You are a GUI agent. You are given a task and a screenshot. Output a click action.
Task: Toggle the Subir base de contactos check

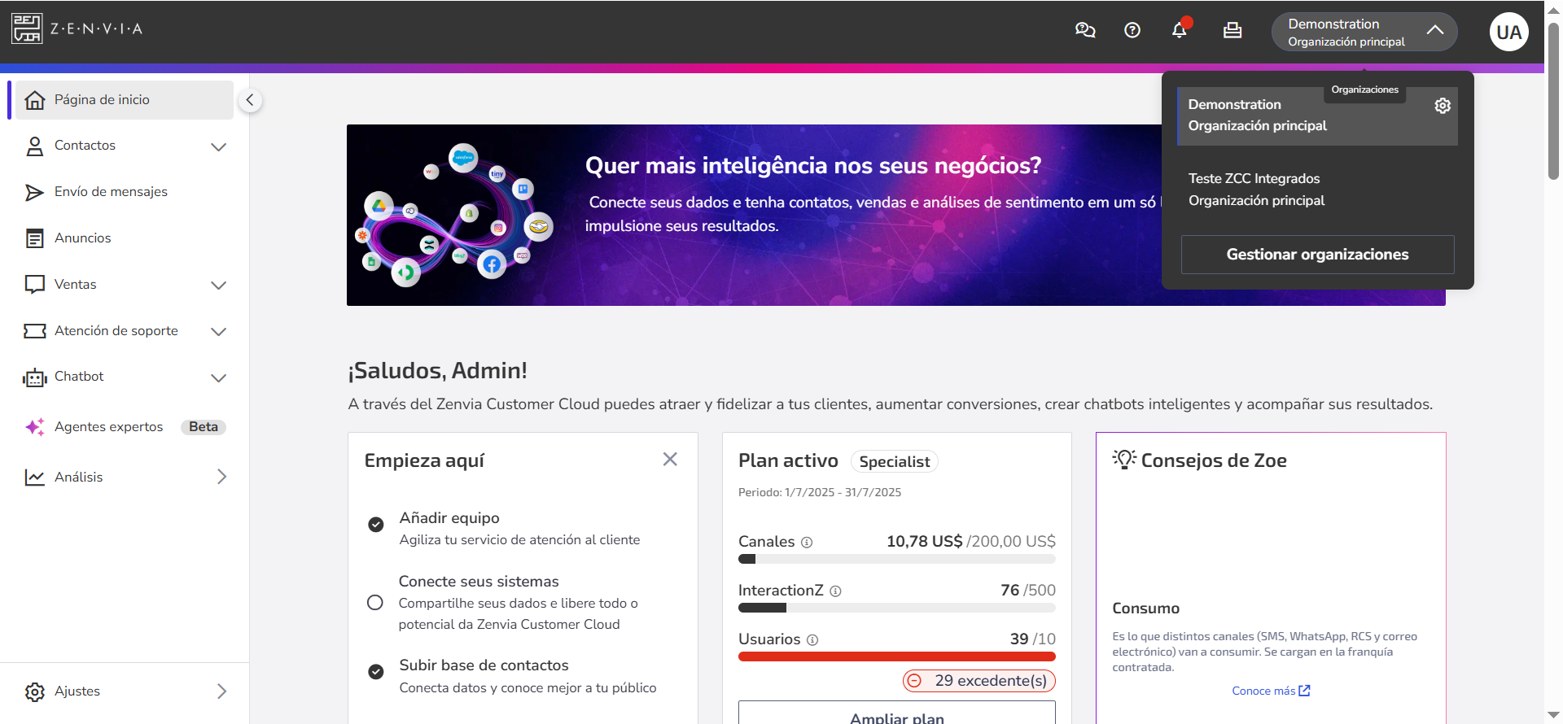click(x=376, y=672)
